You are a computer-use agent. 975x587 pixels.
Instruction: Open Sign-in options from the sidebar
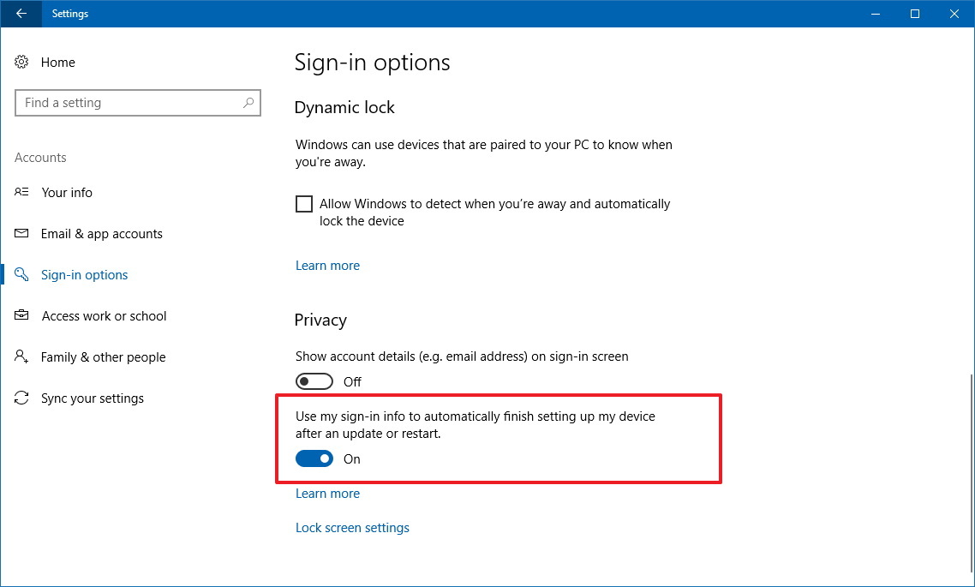point(84,274)
